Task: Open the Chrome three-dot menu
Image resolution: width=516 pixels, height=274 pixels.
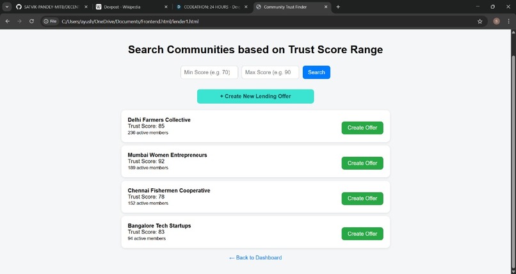Action: [508, 21]
